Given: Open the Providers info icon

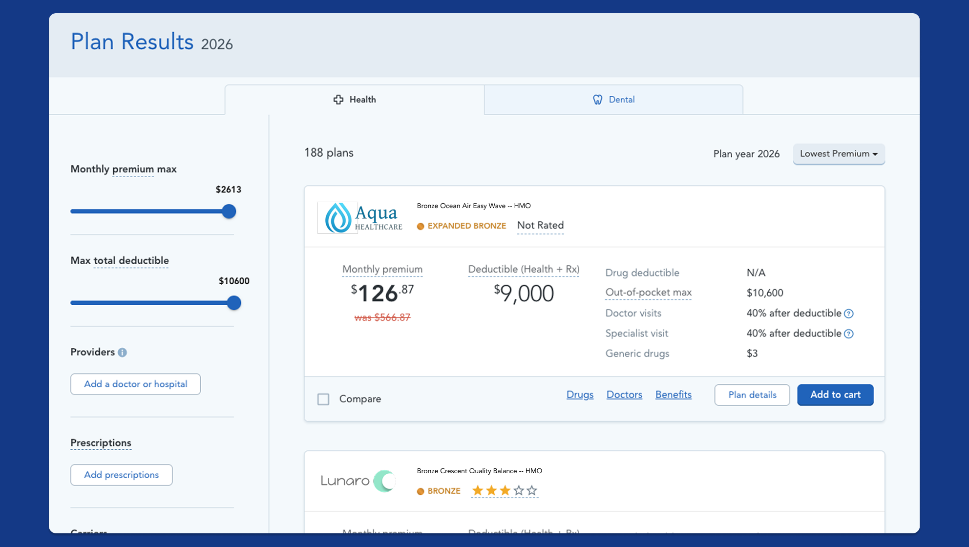Looking at the screenshot, I should coord(122,352).
